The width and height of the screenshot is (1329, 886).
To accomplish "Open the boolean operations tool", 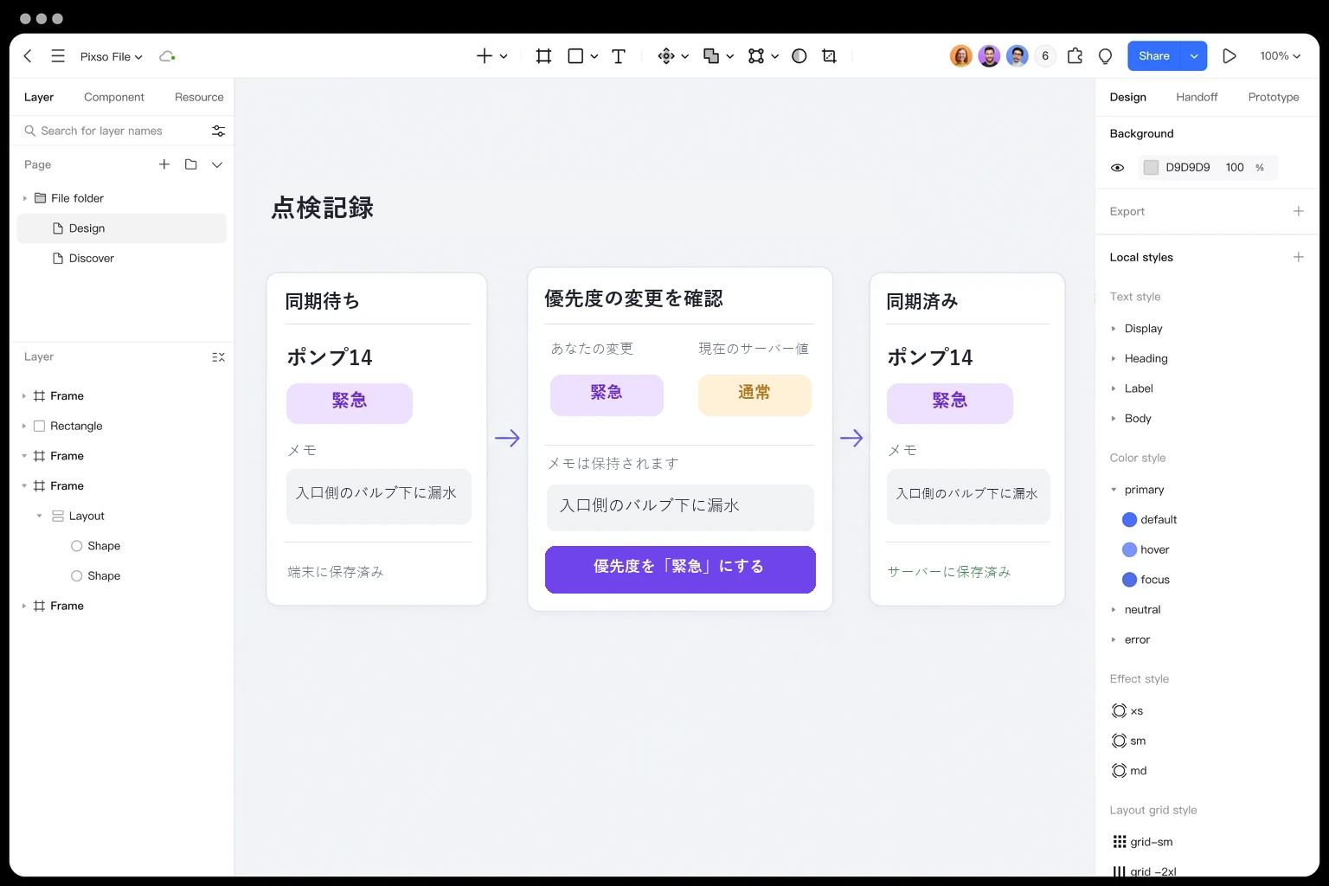I will click(x=711, y=56).
